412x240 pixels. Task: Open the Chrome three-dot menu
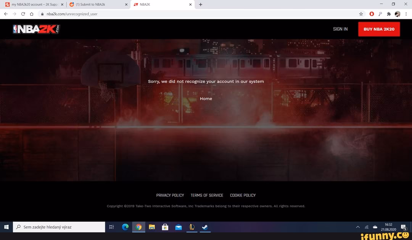click(x=406, y=14)
